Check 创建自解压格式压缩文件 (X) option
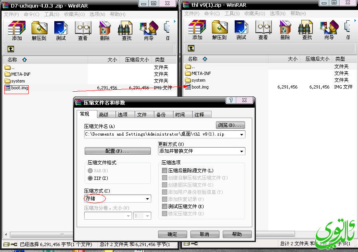The image size is (358, 252). [x=164, y=178]
